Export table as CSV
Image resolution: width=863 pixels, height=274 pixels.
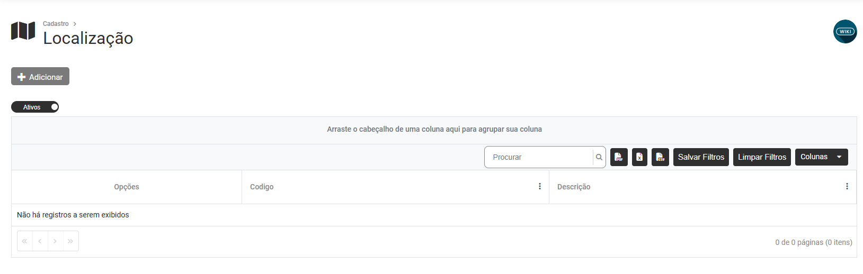pyautogui.click(x=660, y=157)
